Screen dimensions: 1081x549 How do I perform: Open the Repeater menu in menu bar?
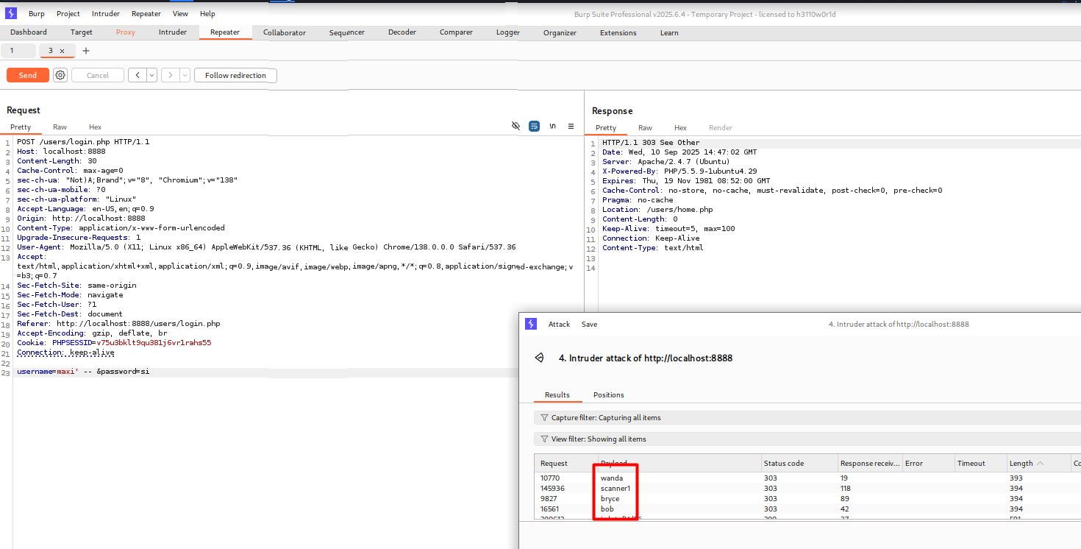pos(146,13)
